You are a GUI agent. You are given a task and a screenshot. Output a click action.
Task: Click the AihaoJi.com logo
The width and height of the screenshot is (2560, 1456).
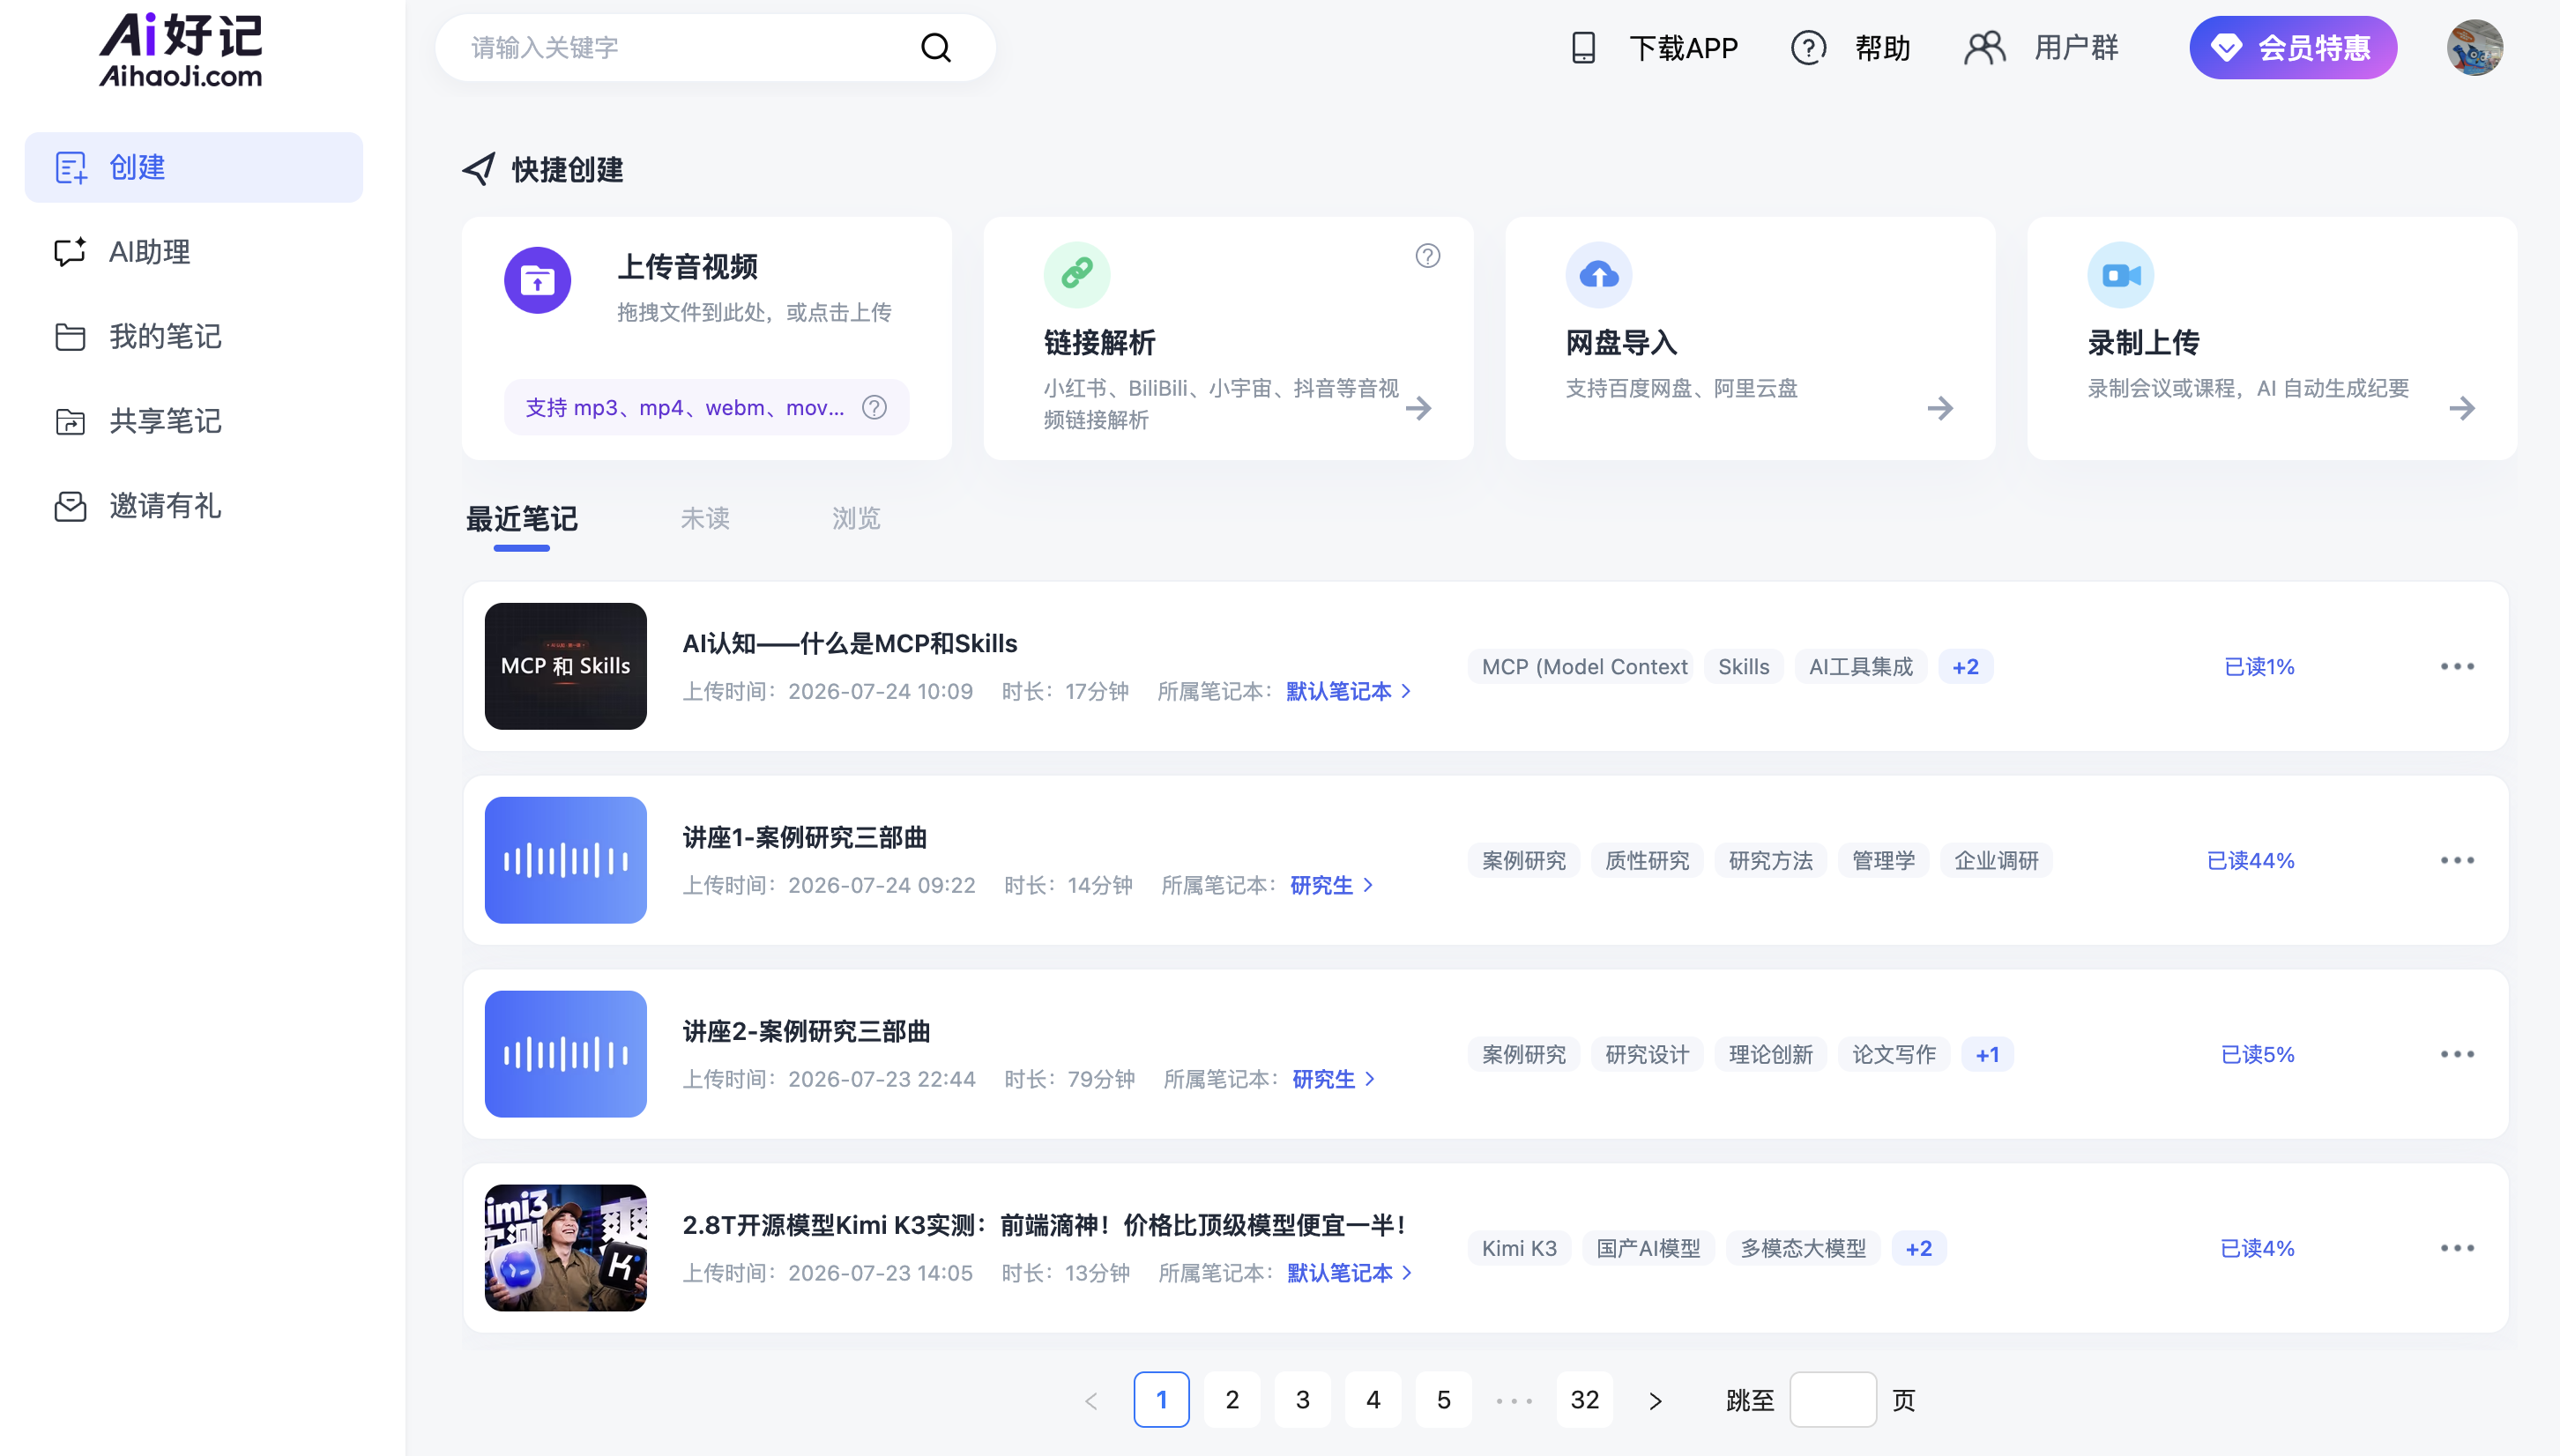coord(181,49)
